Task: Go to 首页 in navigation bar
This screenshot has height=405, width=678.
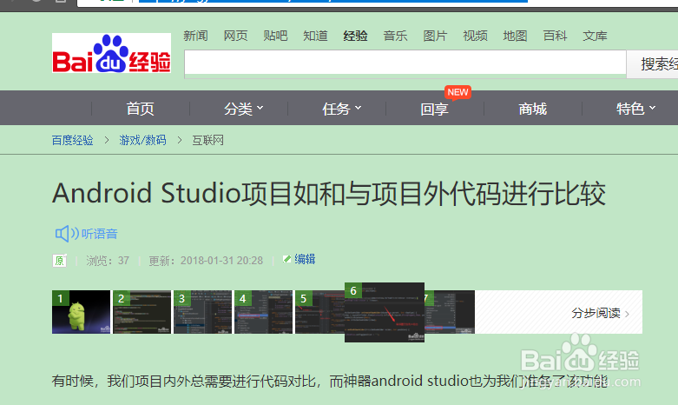Action: coord(140,109)
